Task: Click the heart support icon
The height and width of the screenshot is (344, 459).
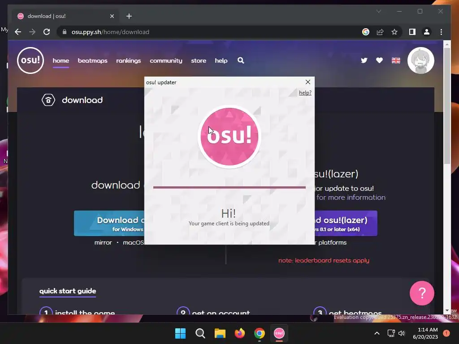Action: coord(379,60)
